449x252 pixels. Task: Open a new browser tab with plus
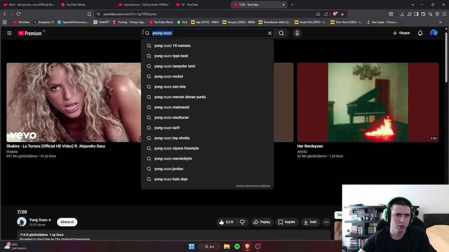[292, 5]
